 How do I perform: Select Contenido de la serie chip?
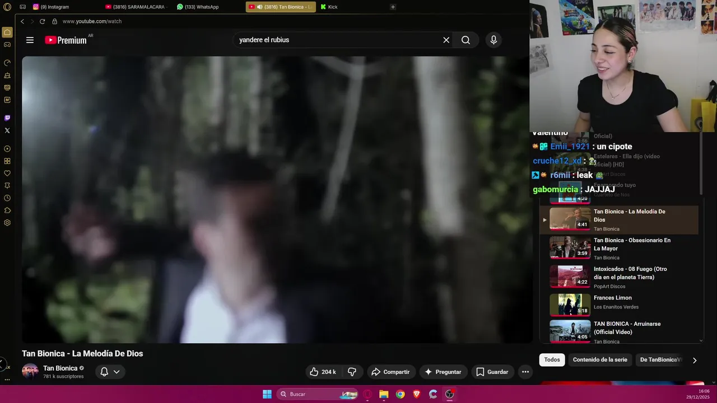tap(600, 360)
